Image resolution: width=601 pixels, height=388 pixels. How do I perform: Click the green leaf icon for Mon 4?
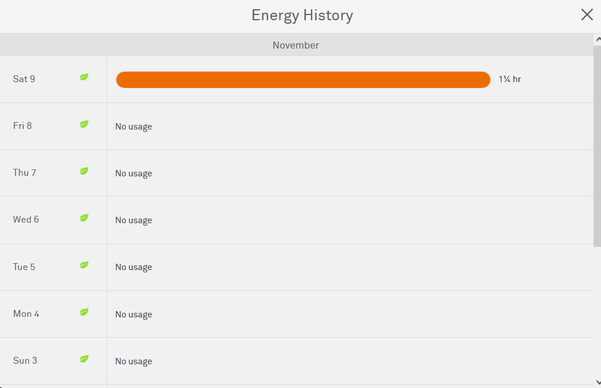(x=84, y=312)
